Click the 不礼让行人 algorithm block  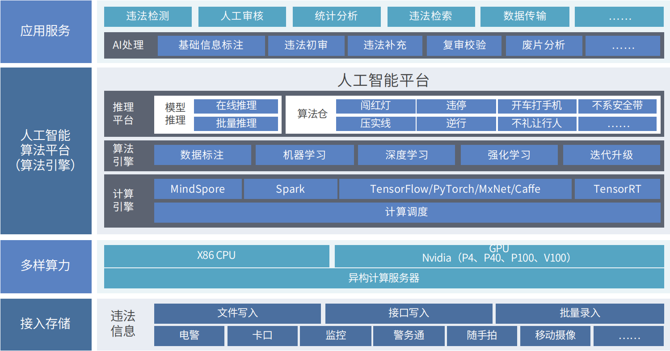tap(537, 124)
